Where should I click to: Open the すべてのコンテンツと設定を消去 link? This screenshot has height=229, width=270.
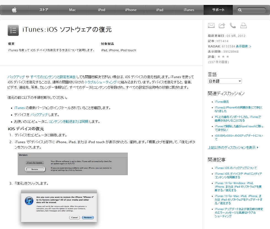(x=53, y=77)
